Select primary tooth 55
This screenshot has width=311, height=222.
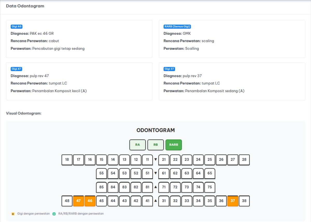coord(101,173)
